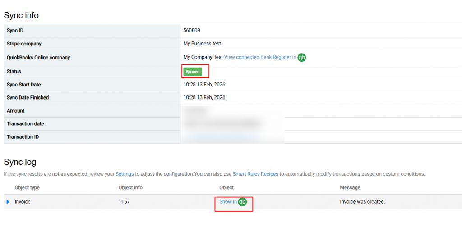Follow the Show in link text
The width and height of the screenshot is (462, 227).
pyautogui.click(x=228, y=202)
